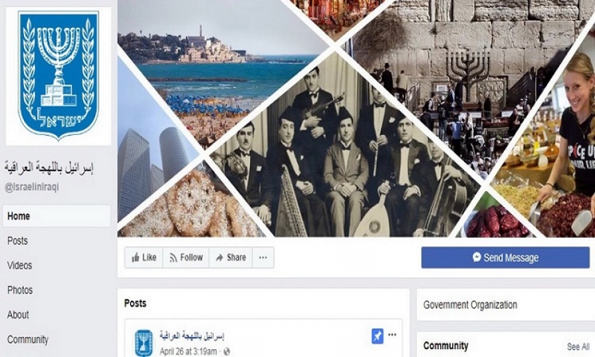The width and height of the screenshot is (595, 357).
Task: Click the Like thumbs-up button
Action: click(x=144, y=258)
